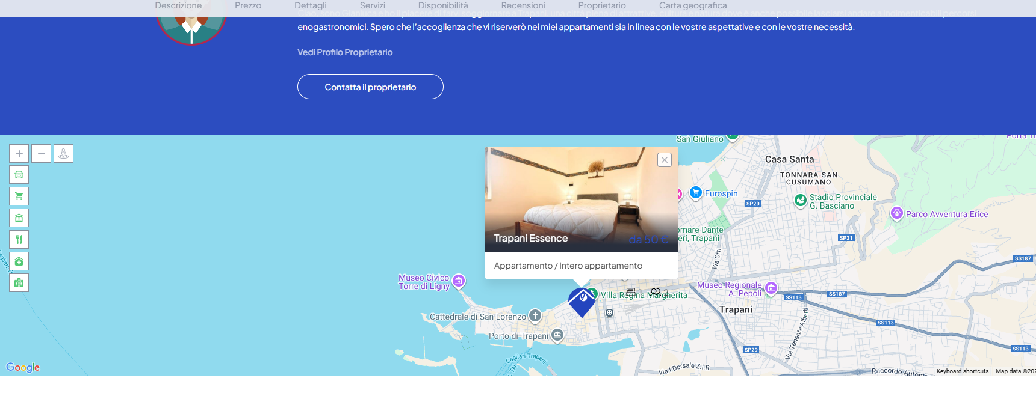Toggle the pharmacy house-cross filter
The image size is (1036, 411).
pos(19,261)
